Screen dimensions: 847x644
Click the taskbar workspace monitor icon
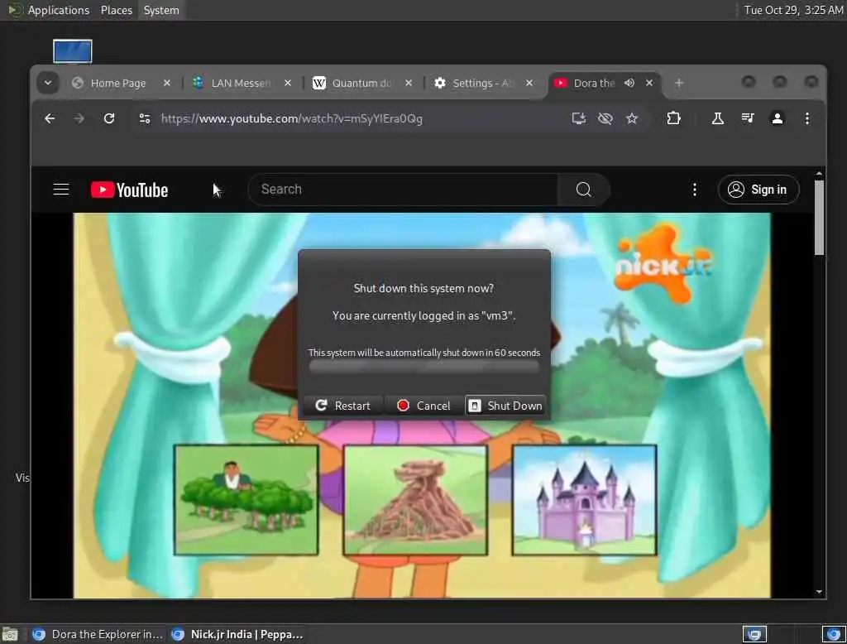click(x=754, y=634)
